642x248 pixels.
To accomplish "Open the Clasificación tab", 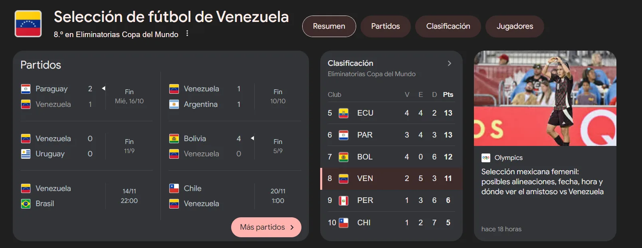I will click(x=448, y=26).
